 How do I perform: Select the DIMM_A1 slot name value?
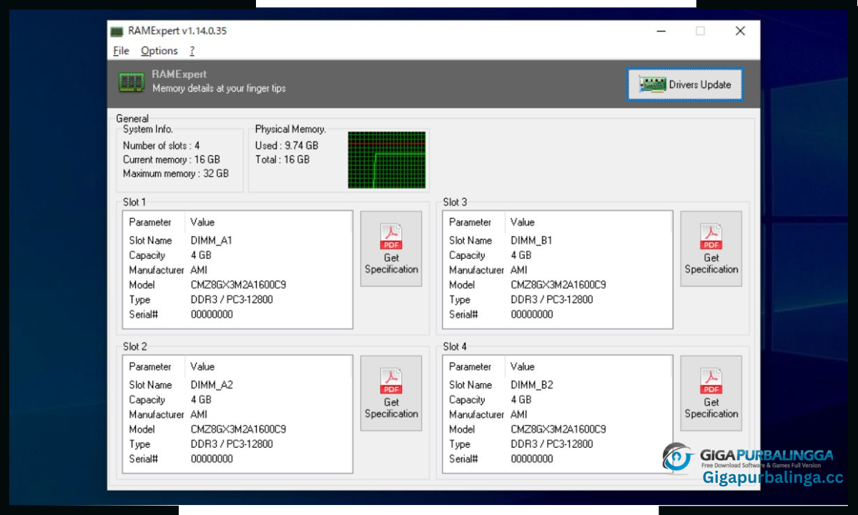pyautogui.click(x=211, y=240)
